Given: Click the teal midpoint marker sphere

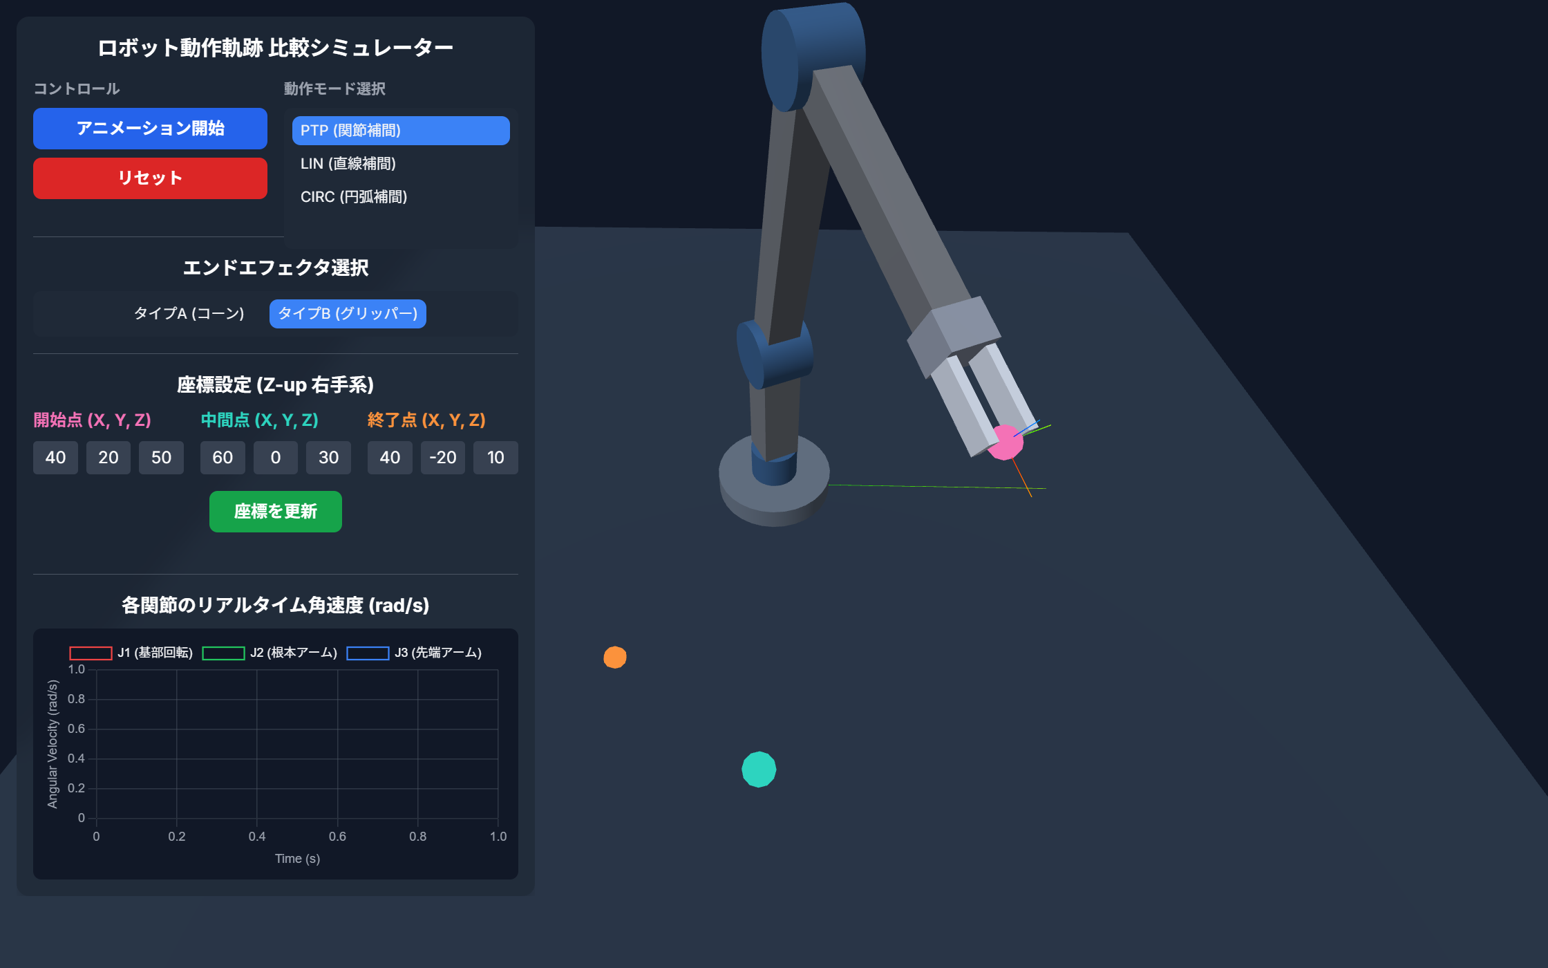Looking at the screenshot, I should coord(759,770).
